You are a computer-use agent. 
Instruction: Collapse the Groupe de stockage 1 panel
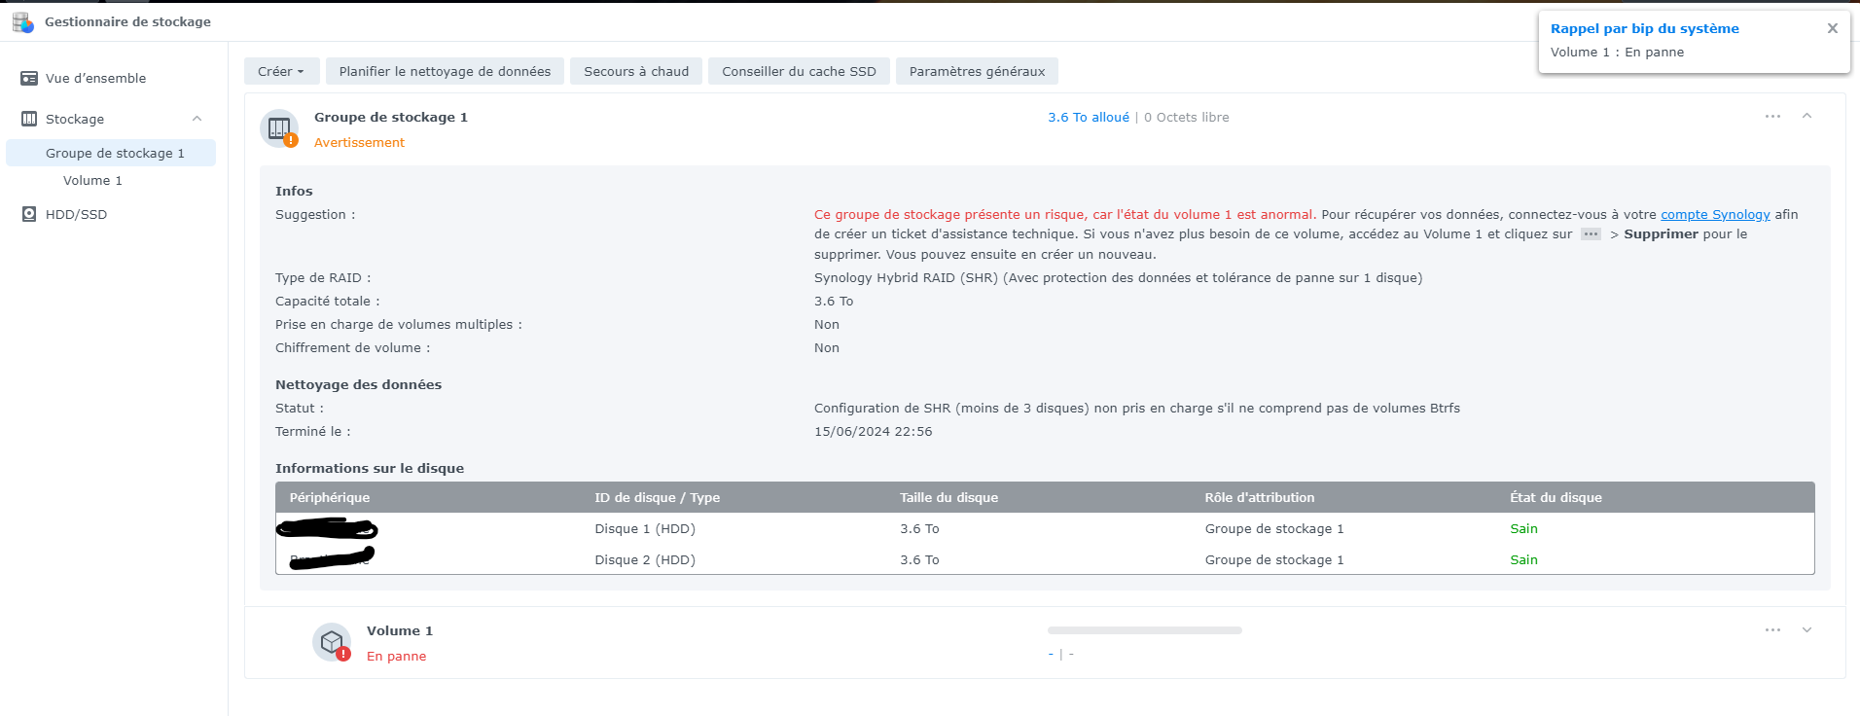pyautogui.click(x=1806, y=116)
